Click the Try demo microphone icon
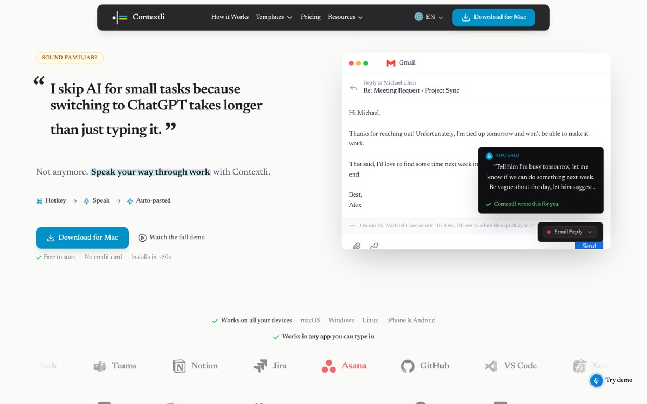 click(596, 380)
